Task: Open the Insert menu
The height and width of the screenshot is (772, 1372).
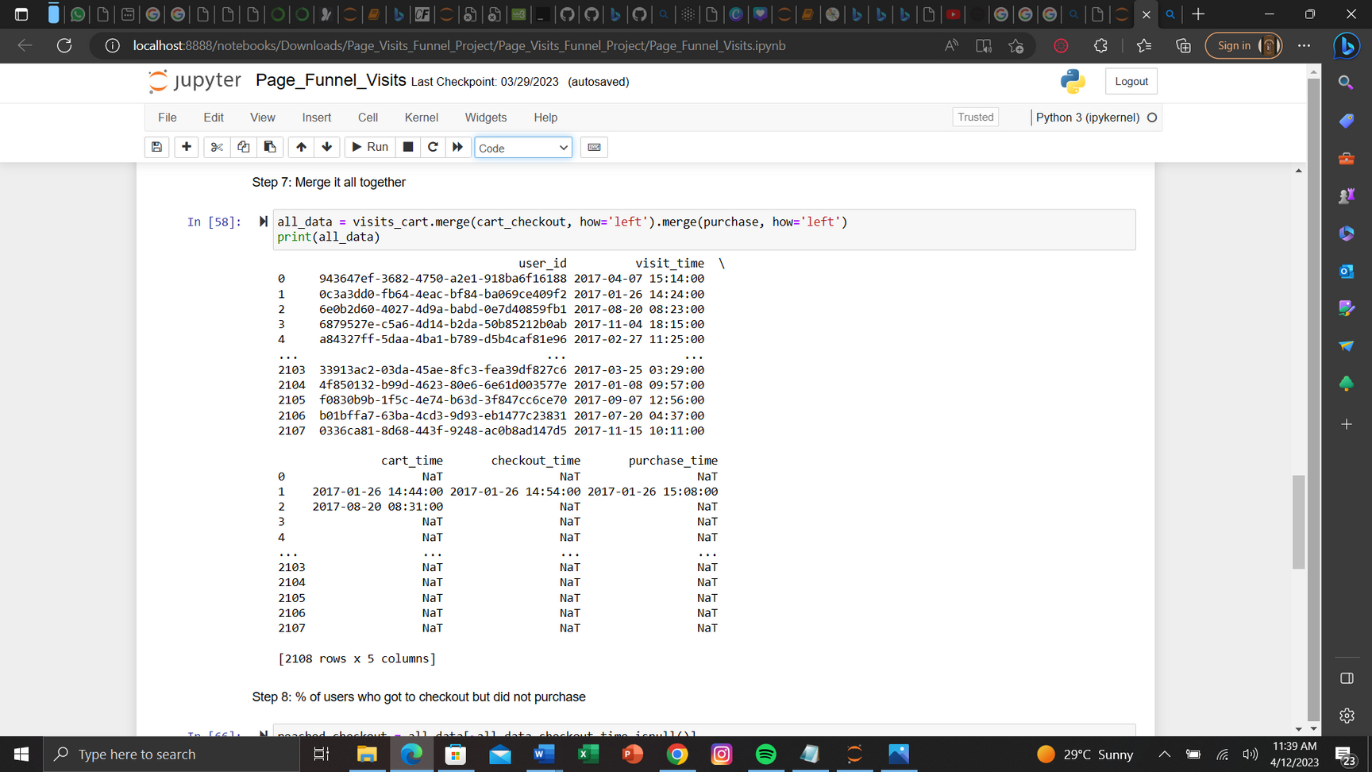Action: (317, 118)
